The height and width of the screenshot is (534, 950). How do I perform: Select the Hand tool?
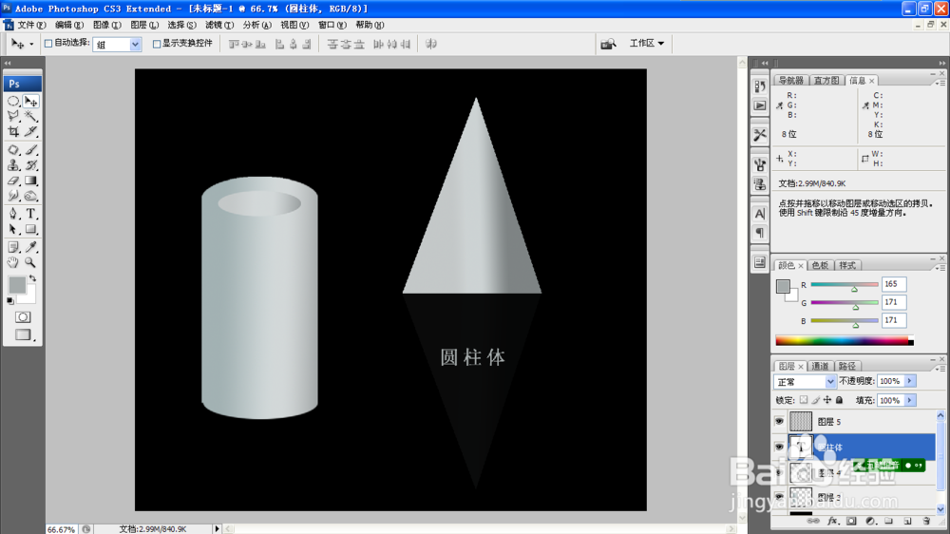[x=13, y=262]
